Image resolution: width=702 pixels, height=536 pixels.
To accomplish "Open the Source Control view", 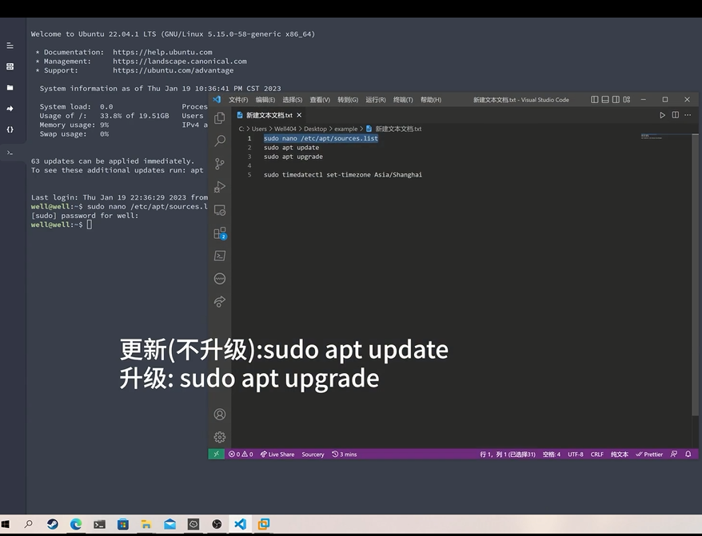I will click(x=219, y=164).
